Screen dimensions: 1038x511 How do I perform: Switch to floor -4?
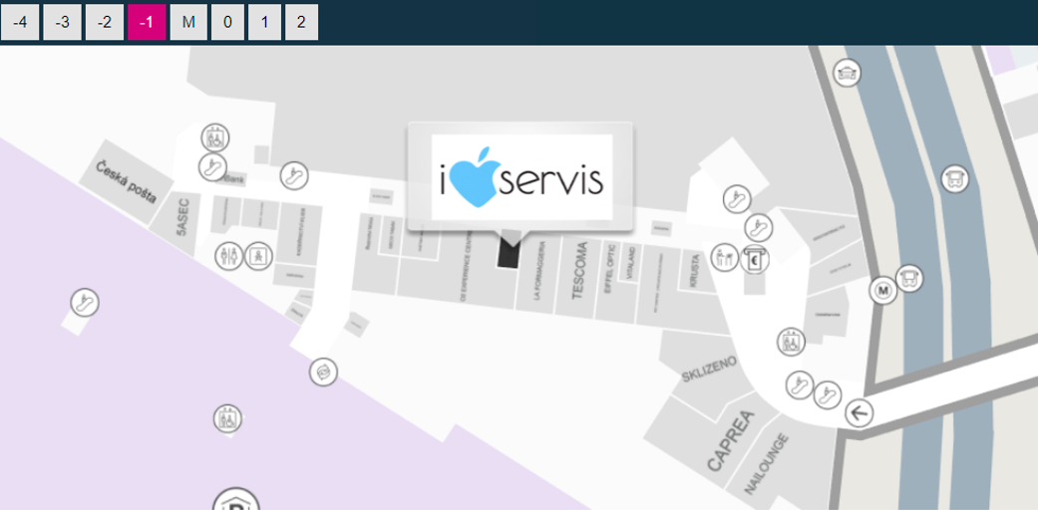pos(20,23)
